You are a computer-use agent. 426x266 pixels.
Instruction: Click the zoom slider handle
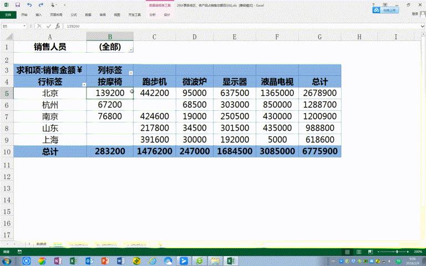pos(397,252)
